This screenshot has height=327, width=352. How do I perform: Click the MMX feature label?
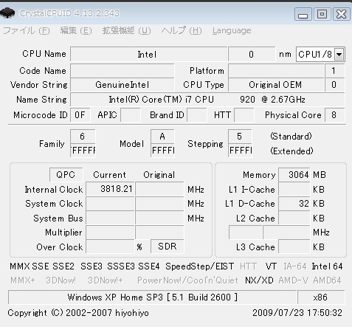20,266
